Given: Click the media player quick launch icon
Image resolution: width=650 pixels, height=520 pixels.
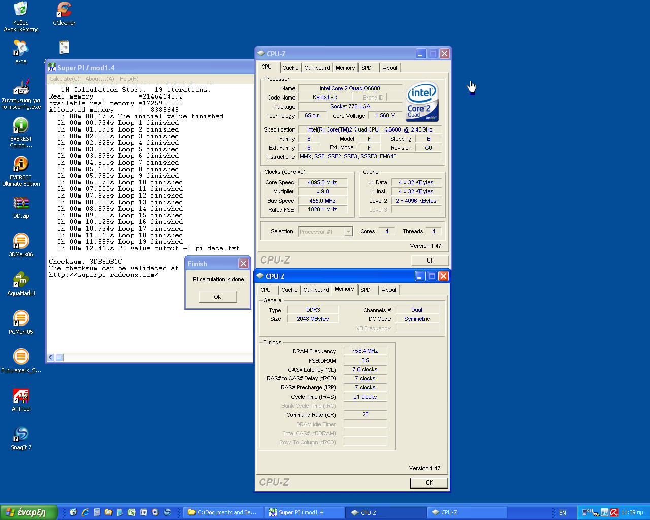Looking at the screenshot, I should pyautogui.click(x=155, y=512).
